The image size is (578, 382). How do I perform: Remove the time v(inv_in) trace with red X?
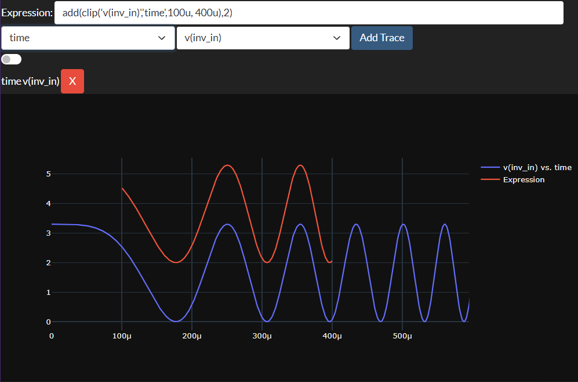coord(72,81)
